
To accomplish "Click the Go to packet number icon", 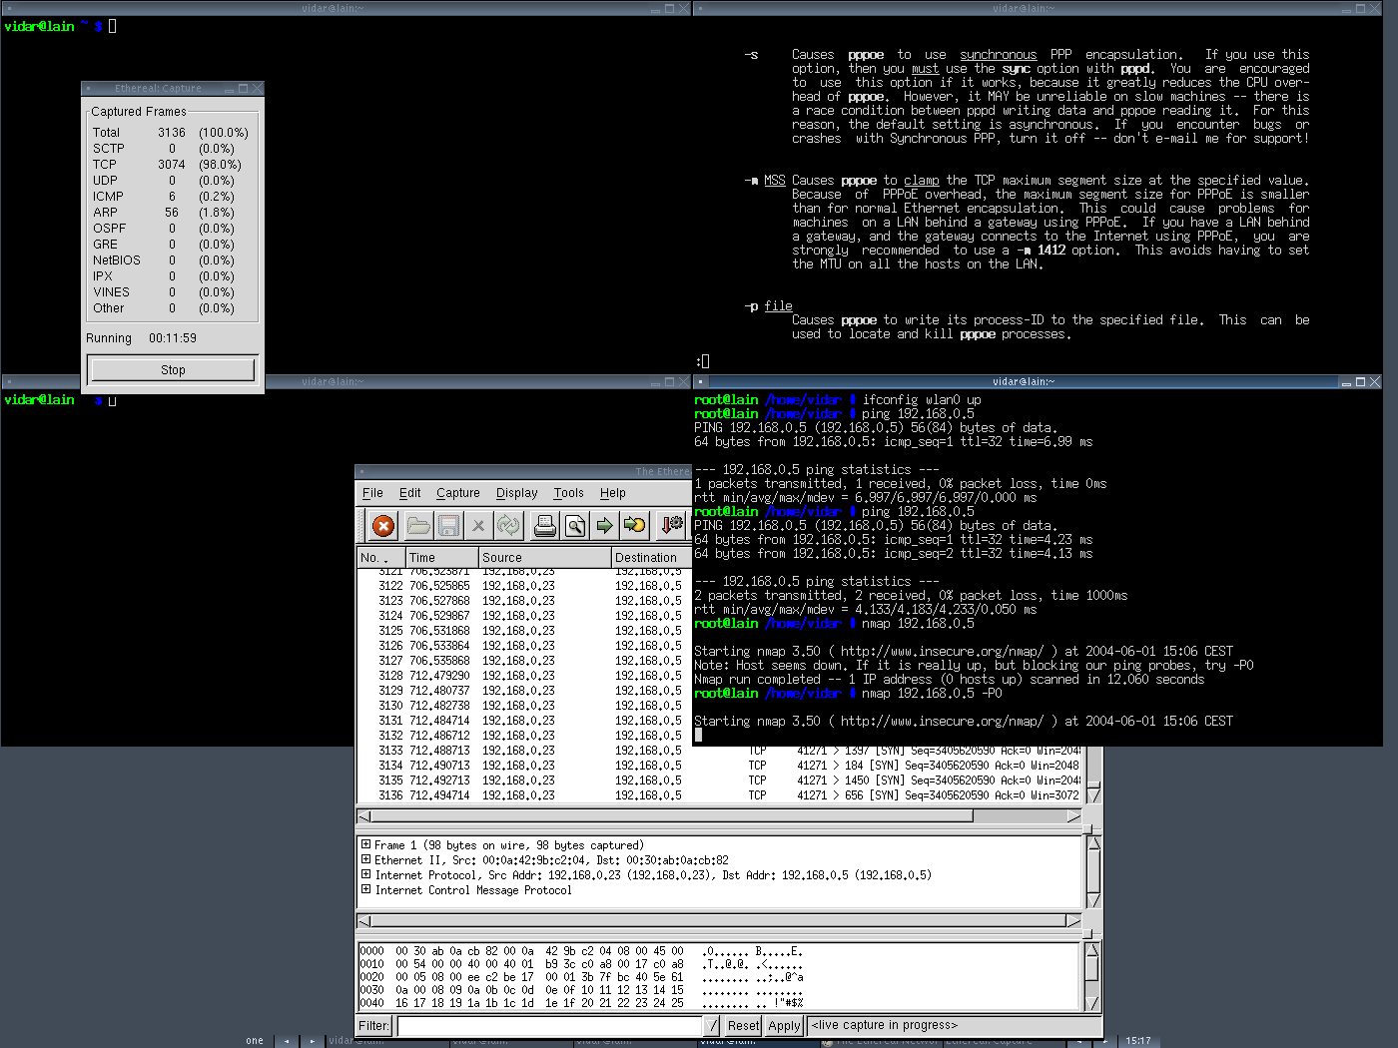I will [x=634, y=525].
